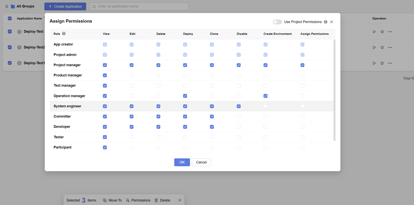This screenshot has width=414, height=205.
Task: Open the hamburger menu beside All Groups
Action: tap(7, 6)
